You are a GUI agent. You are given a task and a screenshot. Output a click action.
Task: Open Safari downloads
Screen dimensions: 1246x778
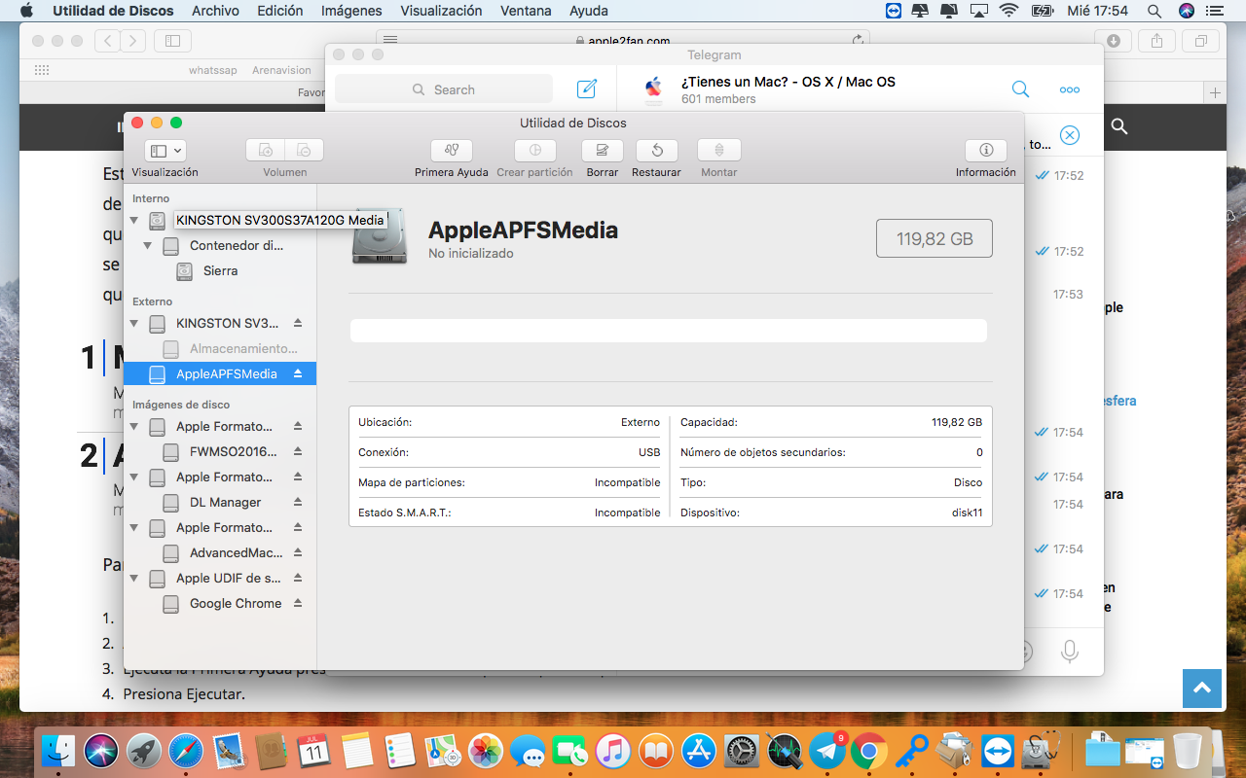(x=1113, y=41)
